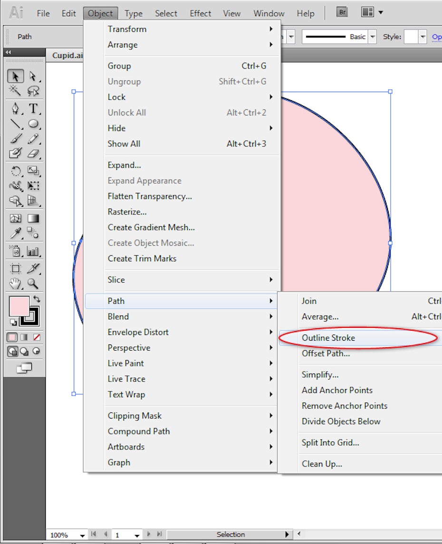Go to the first artboard
Image resolution: width=442 pixels, height=544 pixels.
[94, 534]
